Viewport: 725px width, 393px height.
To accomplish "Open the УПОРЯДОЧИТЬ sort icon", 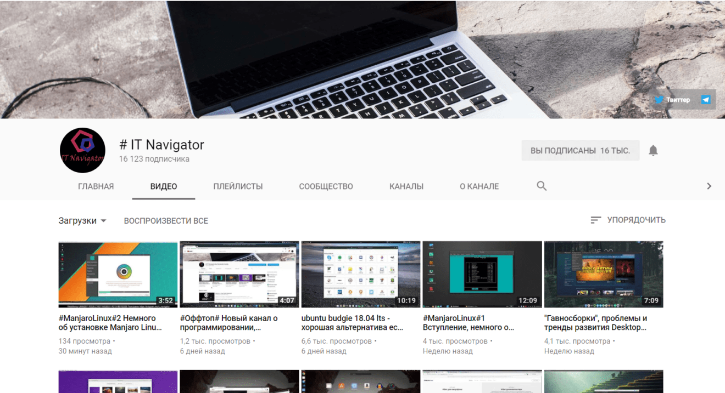I will pyautogui.click(x=595, y=220).
